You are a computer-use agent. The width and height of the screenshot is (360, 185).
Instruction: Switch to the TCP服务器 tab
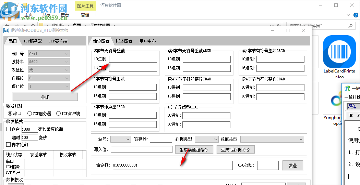(33, 41)
